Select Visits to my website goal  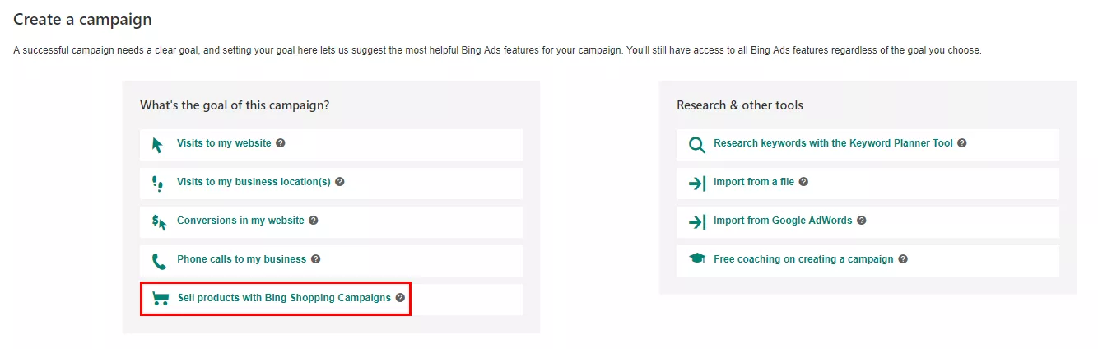(331, 145)
